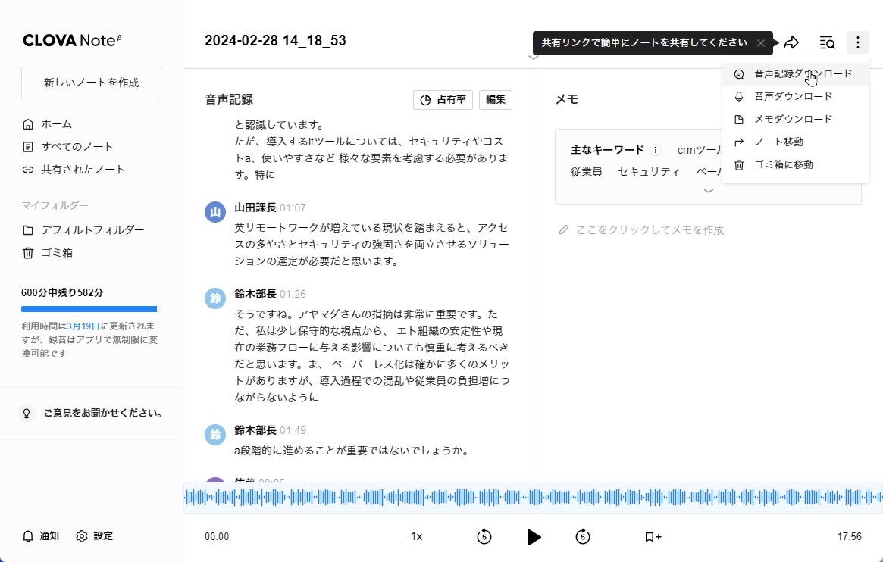Expand the chevron under the note title

(533, 57)
